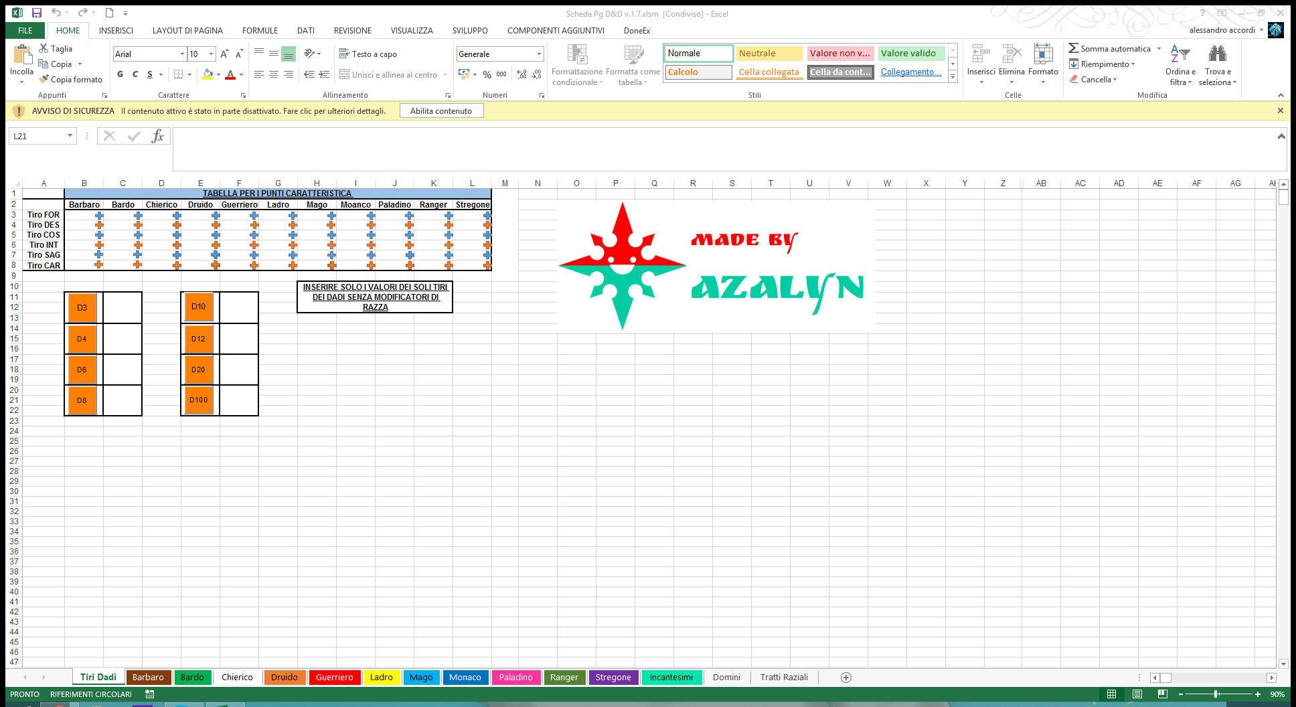The width and height of the screenshot is (1296, 707).
Task: Open the Name Box dropdown arrow
Action: click(x=70, y=136)
